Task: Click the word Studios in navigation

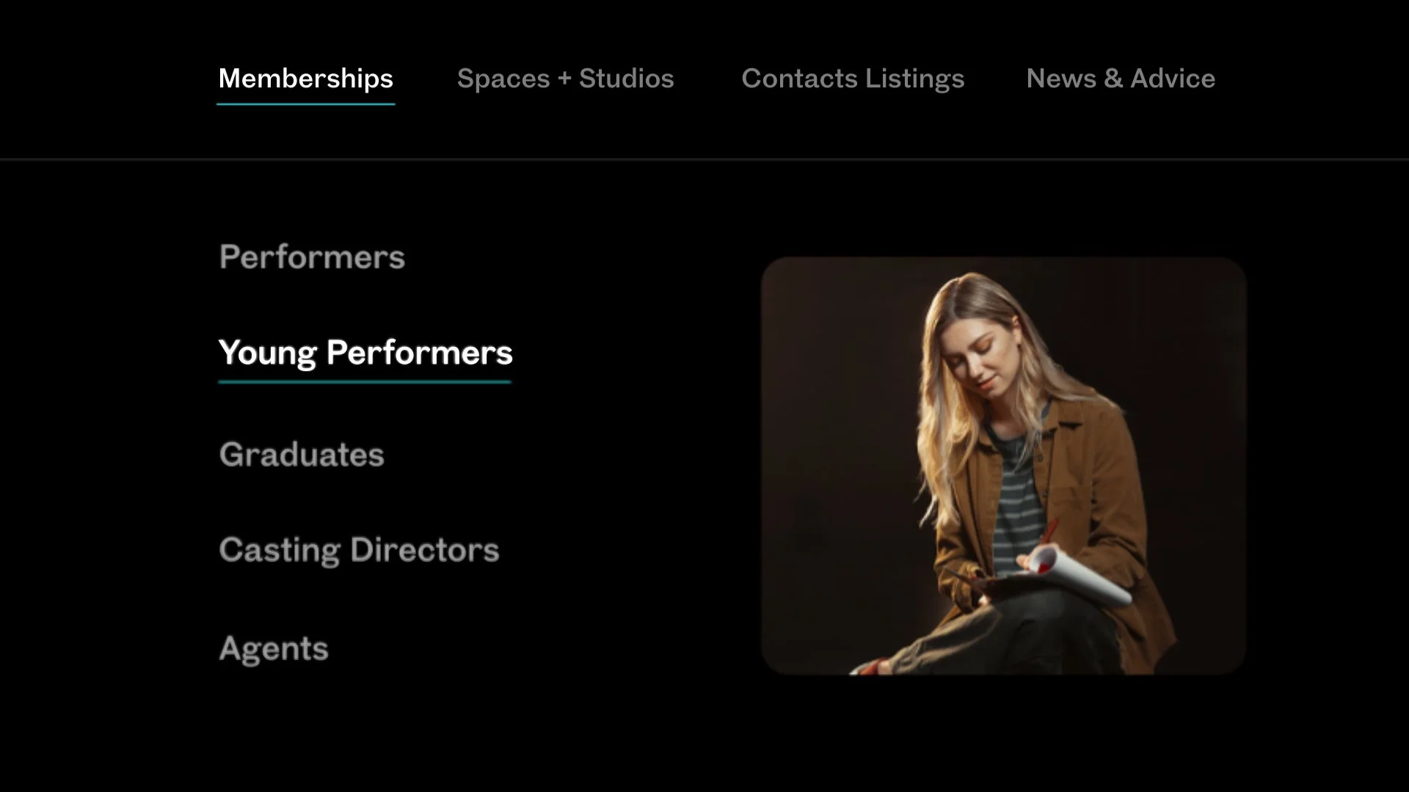Action: pyautogui.click(x=626, y=78)
